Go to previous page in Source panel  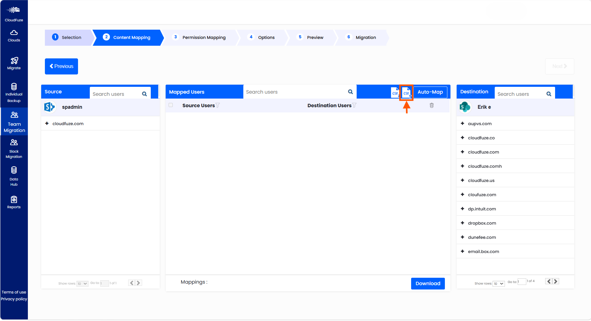pyautogui.click(x=132, y=283)
